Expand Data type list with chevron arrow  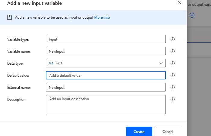161,63
